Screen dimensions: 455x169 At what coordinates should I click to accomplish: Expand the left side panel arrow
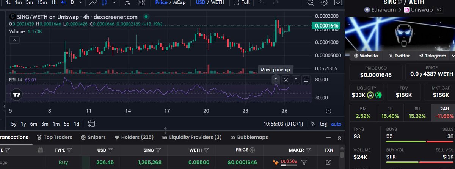pos(4,107)
